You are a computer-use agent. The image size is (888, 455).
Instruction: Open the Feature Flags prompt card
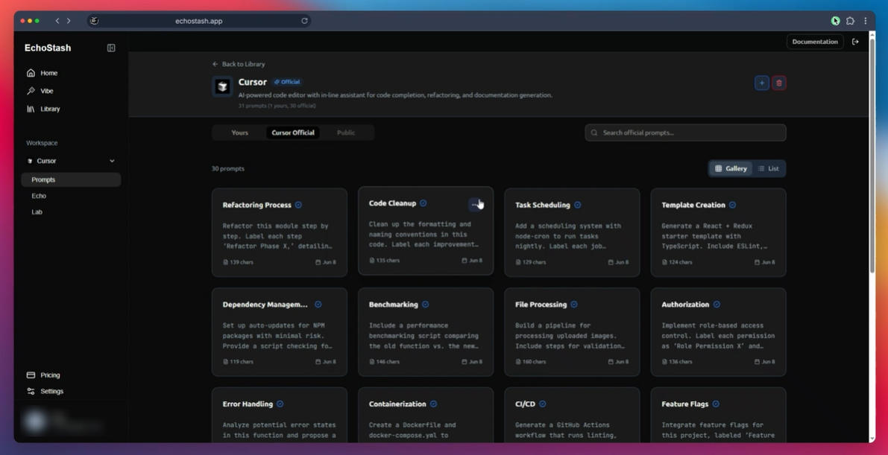(718, 415)
